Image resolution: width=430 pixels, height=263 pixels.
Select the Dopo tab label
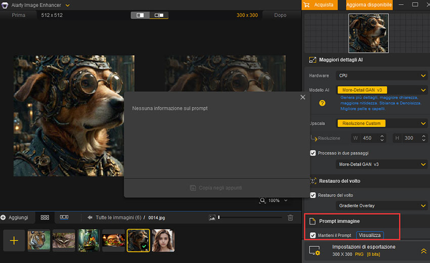click(x=280, y=15)
